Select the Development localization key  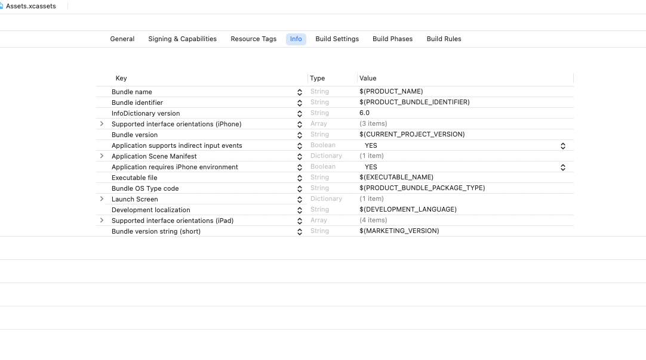(151, 209)
